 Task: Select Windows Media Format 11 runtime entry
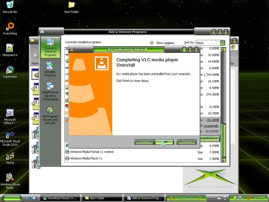pos(143,152)
